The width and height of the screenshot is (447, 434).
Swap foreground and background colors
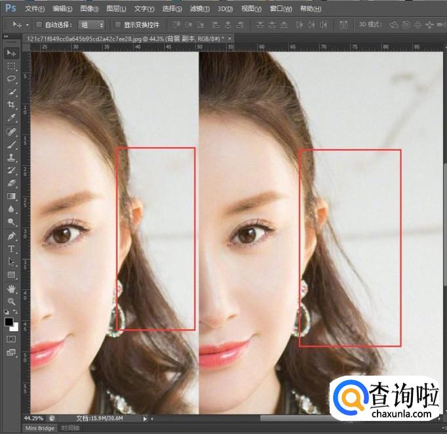[15, 312]
